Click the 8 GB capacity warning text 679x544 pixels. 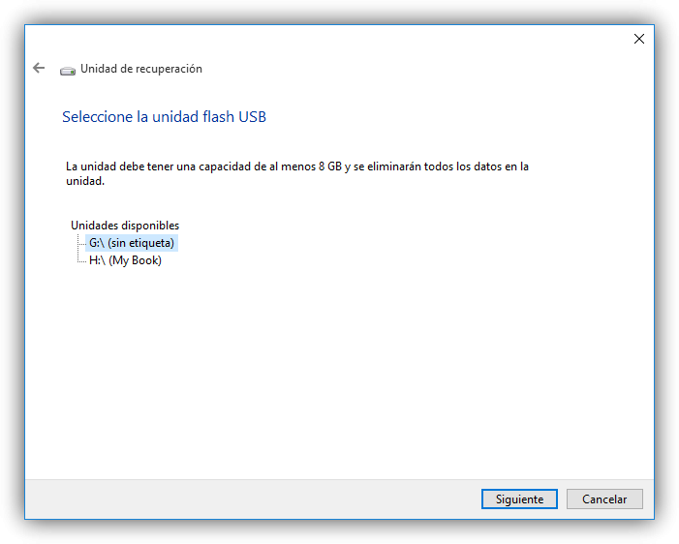tap(296, 166)
